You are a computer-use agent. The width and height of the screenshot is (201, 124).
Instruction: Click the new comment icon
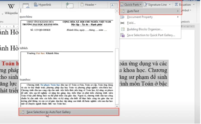(x=70, y=5)
